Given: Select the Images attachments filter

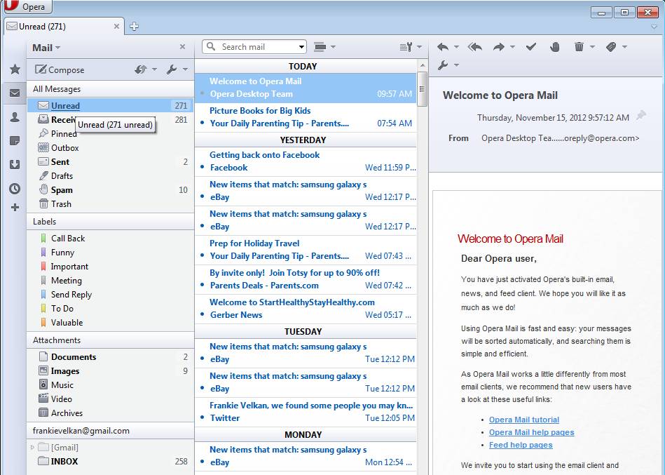Looking at the screenshot, I should tap(110, 370).
